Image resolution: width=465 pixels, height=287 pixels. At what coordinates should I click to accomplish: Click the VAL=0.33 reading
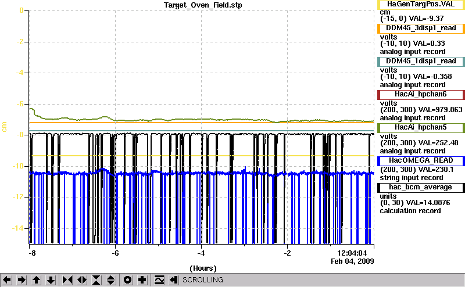coord(429,44)
